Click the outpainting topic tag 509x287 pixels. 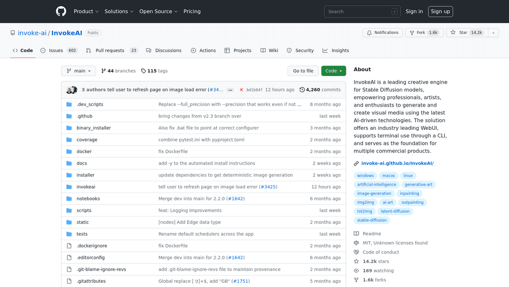coord(412,203)
